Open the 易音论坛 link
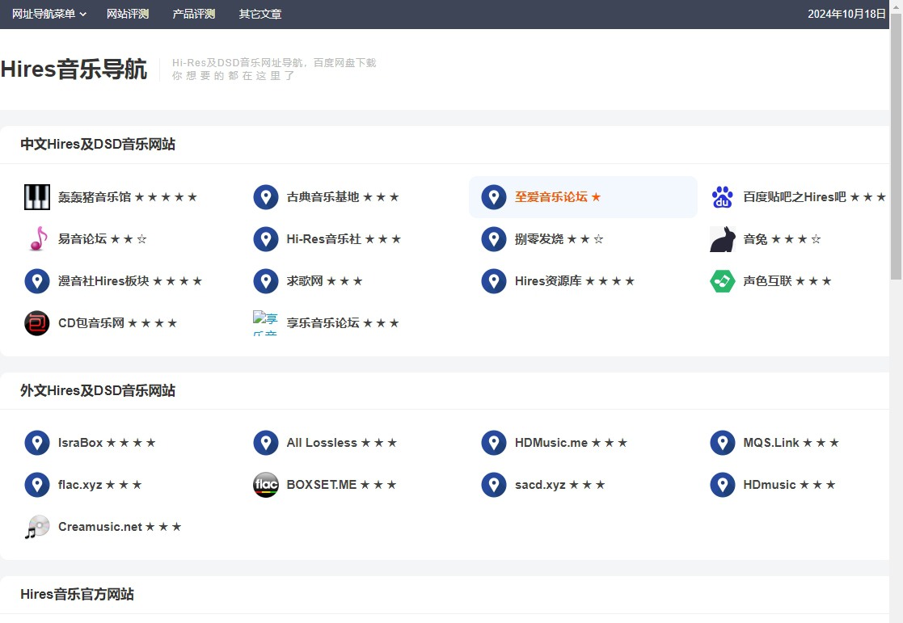 [x=102, y=239]
